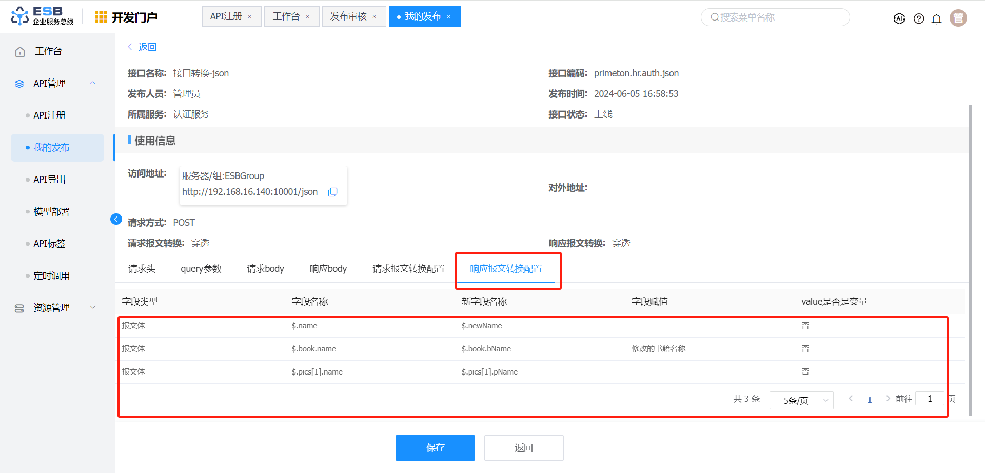Image resolution: width=985 pixels, height=473 pixels.
Task: Expand the 资源管理 menu group
Action: pos(93,307)
